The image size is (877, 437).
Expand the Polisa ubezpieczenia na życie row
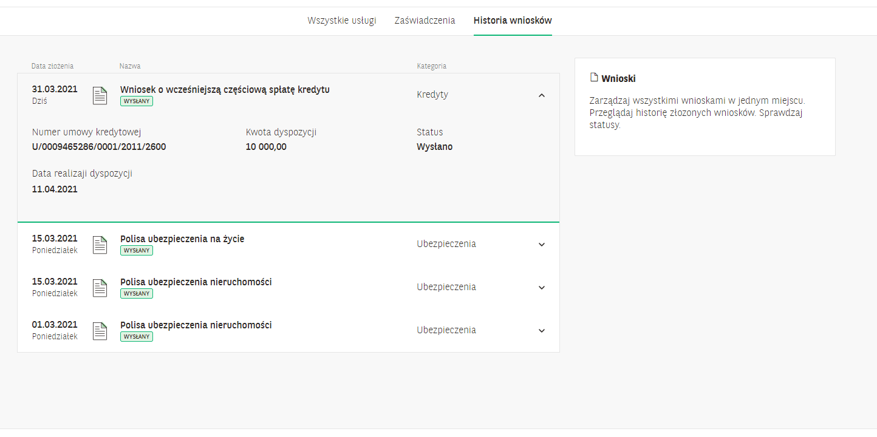point(542,245)
